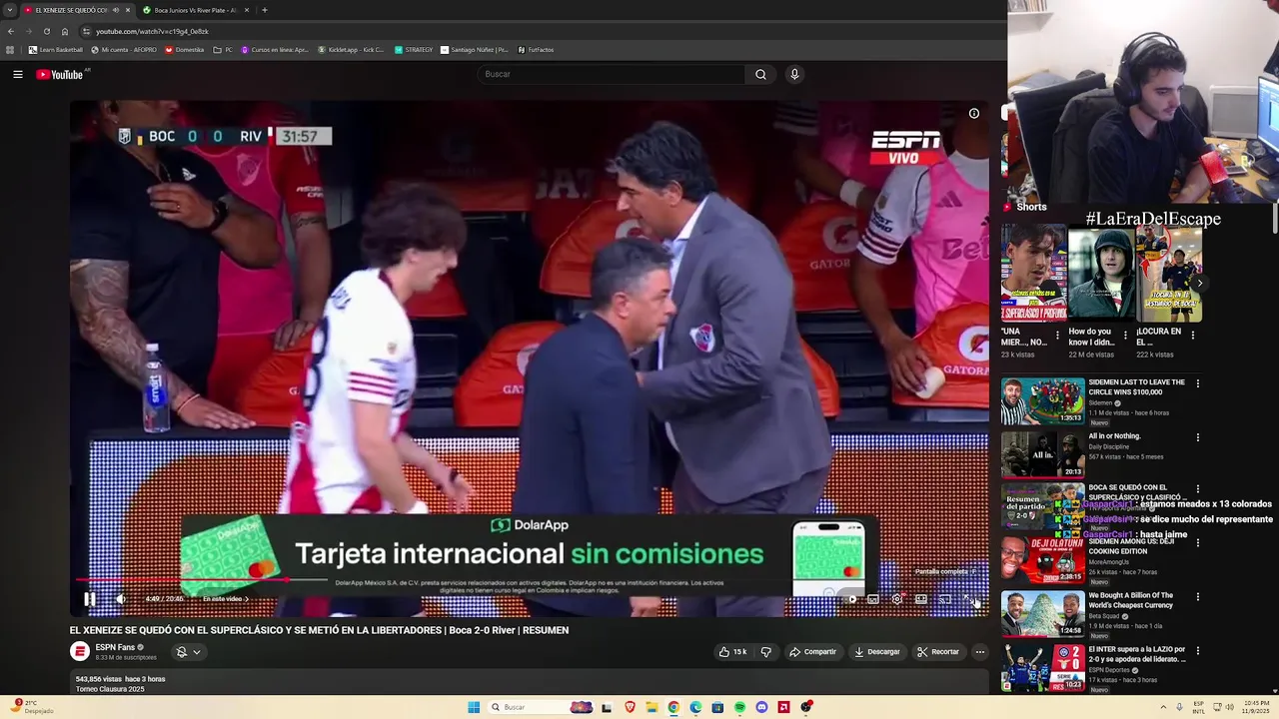Open the 'SIDEMEN AMONG US' video thumbnail
The image size is (1279, 719).
1042,560
